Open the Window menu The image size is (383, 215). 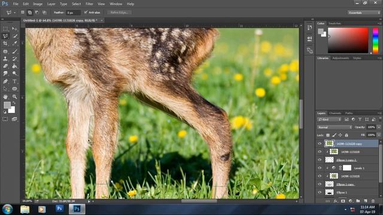point(115,4)
